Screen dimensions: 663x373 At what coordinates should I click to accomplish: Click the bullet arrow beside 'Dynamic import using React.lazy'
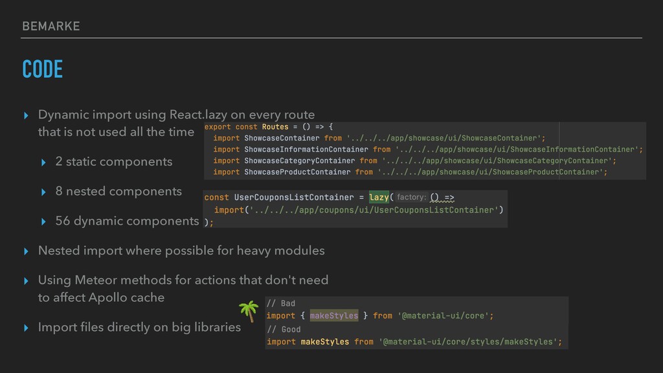tap(26, 115)
